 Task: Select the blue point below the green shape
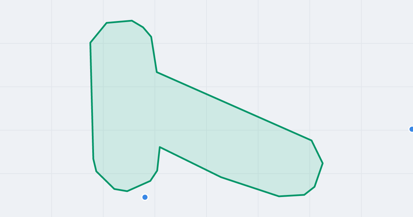click(x=145, y=197)
